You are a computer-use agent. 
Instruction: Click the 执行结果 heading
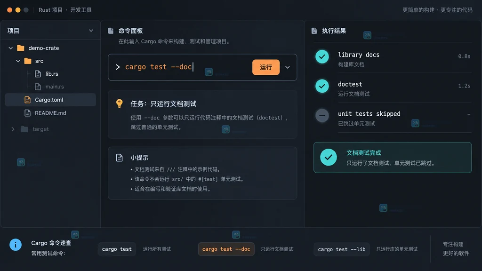pyautogui.click(x=334, y=31)
